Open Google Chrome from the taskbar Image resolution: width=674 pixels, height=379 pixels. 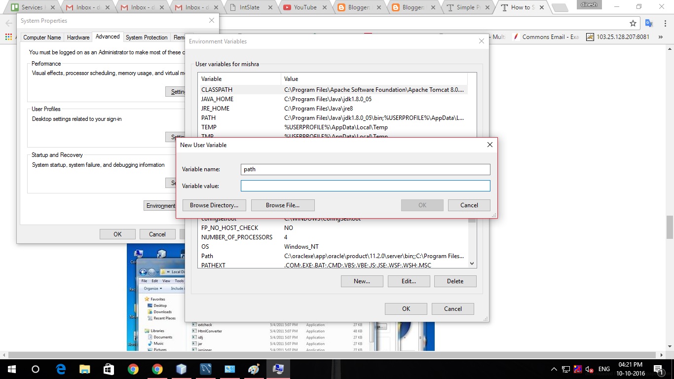pos(133,369)
